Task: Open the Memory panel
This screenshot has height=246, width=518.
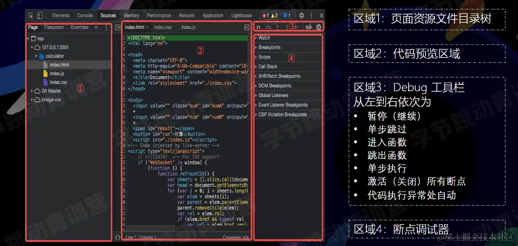Action: pyautogui.click(x=132, y=15)
